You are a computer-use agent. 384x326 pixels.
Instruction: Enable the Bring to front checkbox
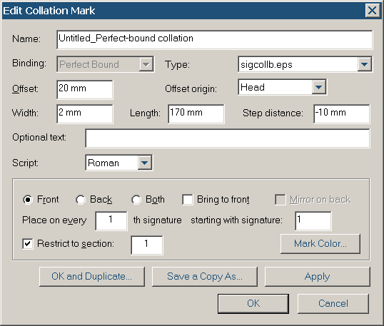[187, 200]
